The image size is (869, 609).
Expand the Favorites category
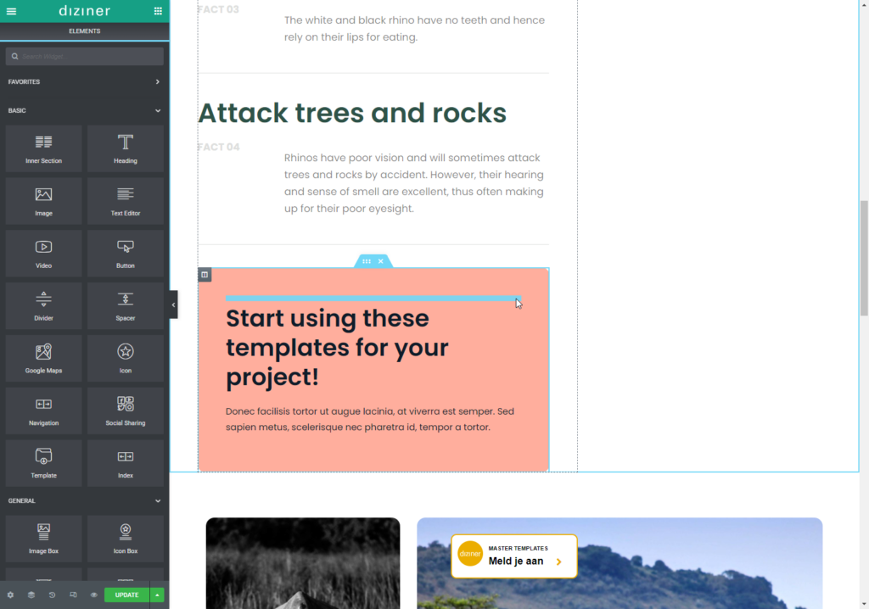tap(157, 82)
